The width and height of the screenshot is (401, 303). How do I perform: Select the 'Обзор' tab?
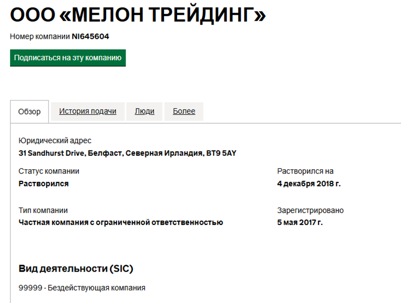coord(29,112)
